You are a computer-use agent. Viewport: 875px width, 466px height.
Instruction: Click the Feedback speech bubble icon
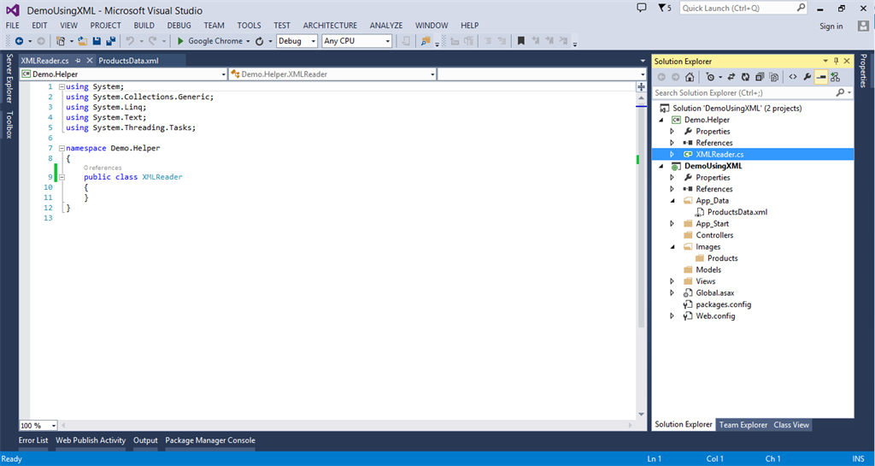click(642, 8)
